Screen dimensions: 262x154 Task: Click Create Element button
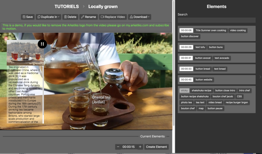point(156,147)
